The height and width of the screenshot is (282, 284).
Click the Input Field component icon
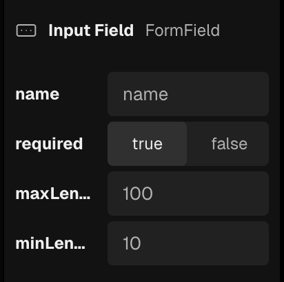26,30
